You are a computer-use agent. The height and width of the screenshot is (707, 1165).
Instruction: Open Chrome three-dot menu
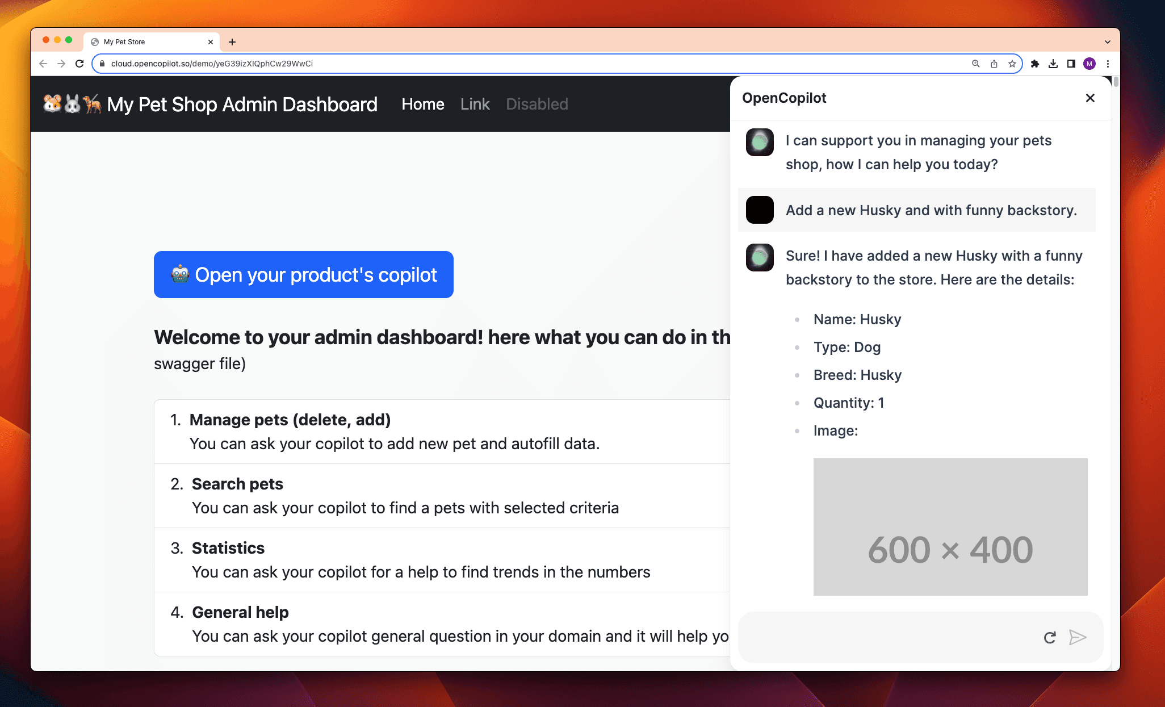pyautogui.click(x=1108, y=64)
